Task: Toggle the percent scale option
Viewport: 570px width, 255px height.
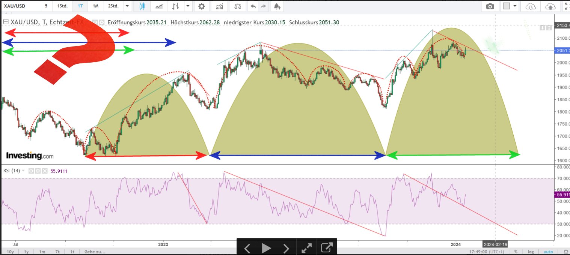Action: [516, 252]
